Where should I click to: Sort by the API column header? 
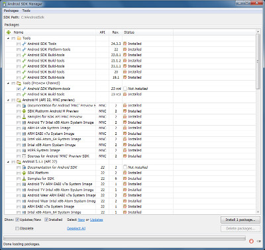point(103,32)
